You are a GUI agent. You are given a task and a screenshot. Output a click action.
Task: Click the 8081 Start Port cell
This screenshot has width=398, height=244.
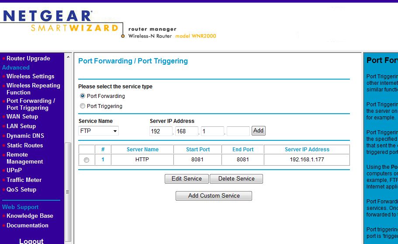point(197,160)
